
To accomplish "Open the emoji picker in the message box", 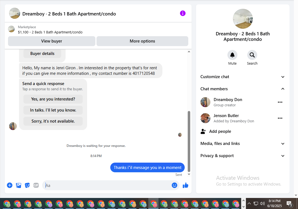I will coord(174,185).
